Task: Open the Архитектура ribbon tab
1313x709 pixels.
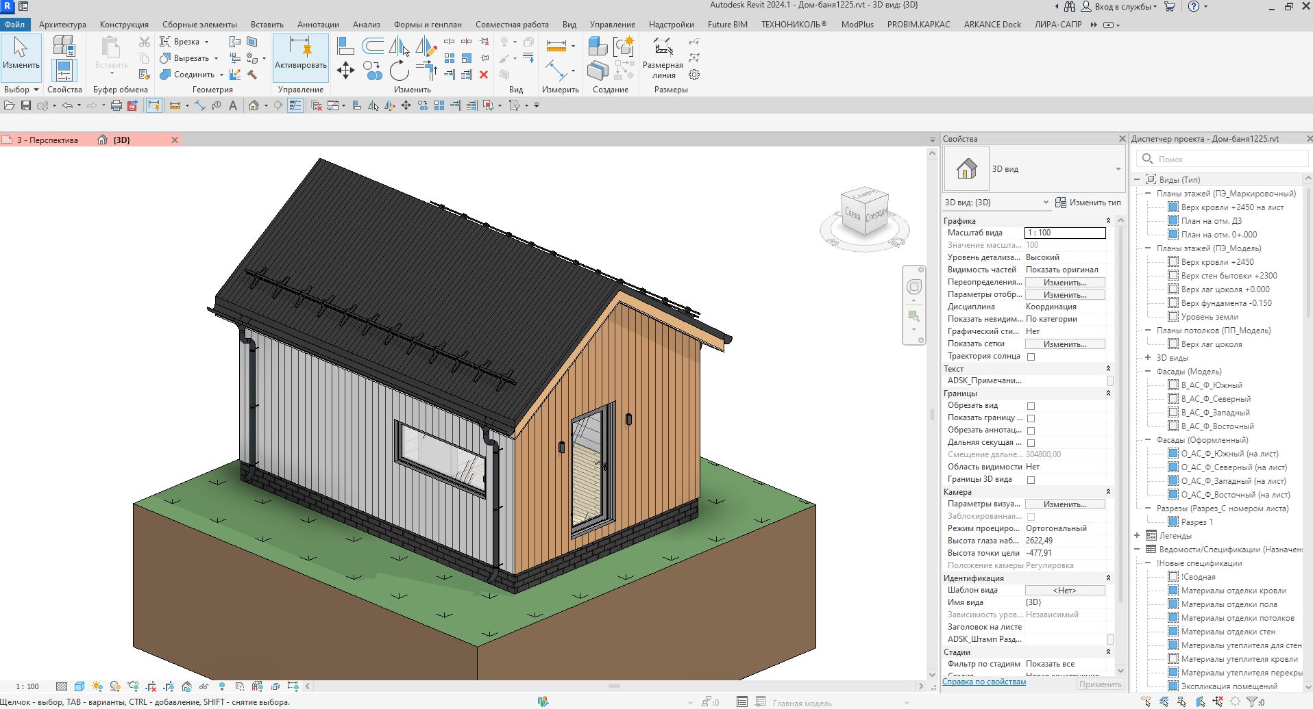Action: click(62, 25)
